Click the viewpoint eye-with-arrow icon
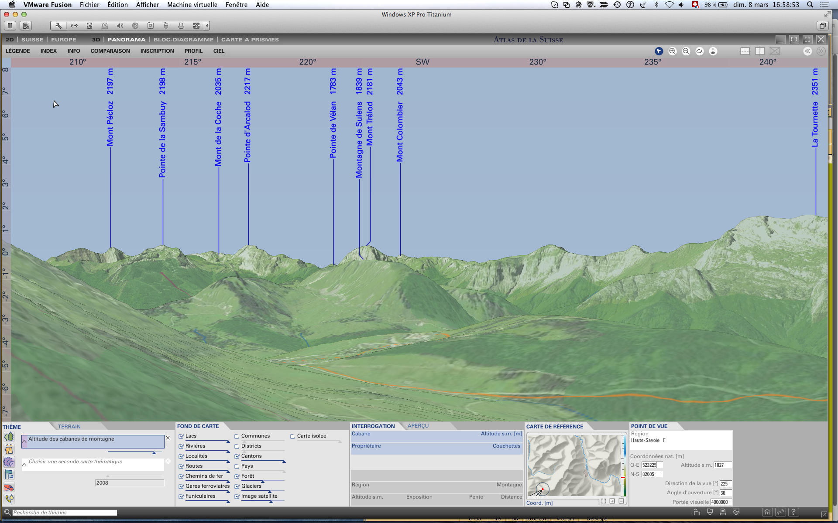 pos(713,51)
